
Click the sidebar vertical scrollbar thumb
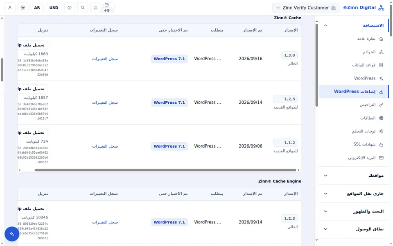point(316,65)
